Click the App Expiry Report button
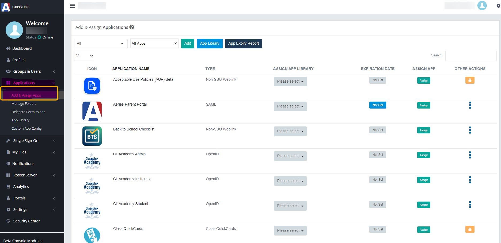 tap(244, 44)
